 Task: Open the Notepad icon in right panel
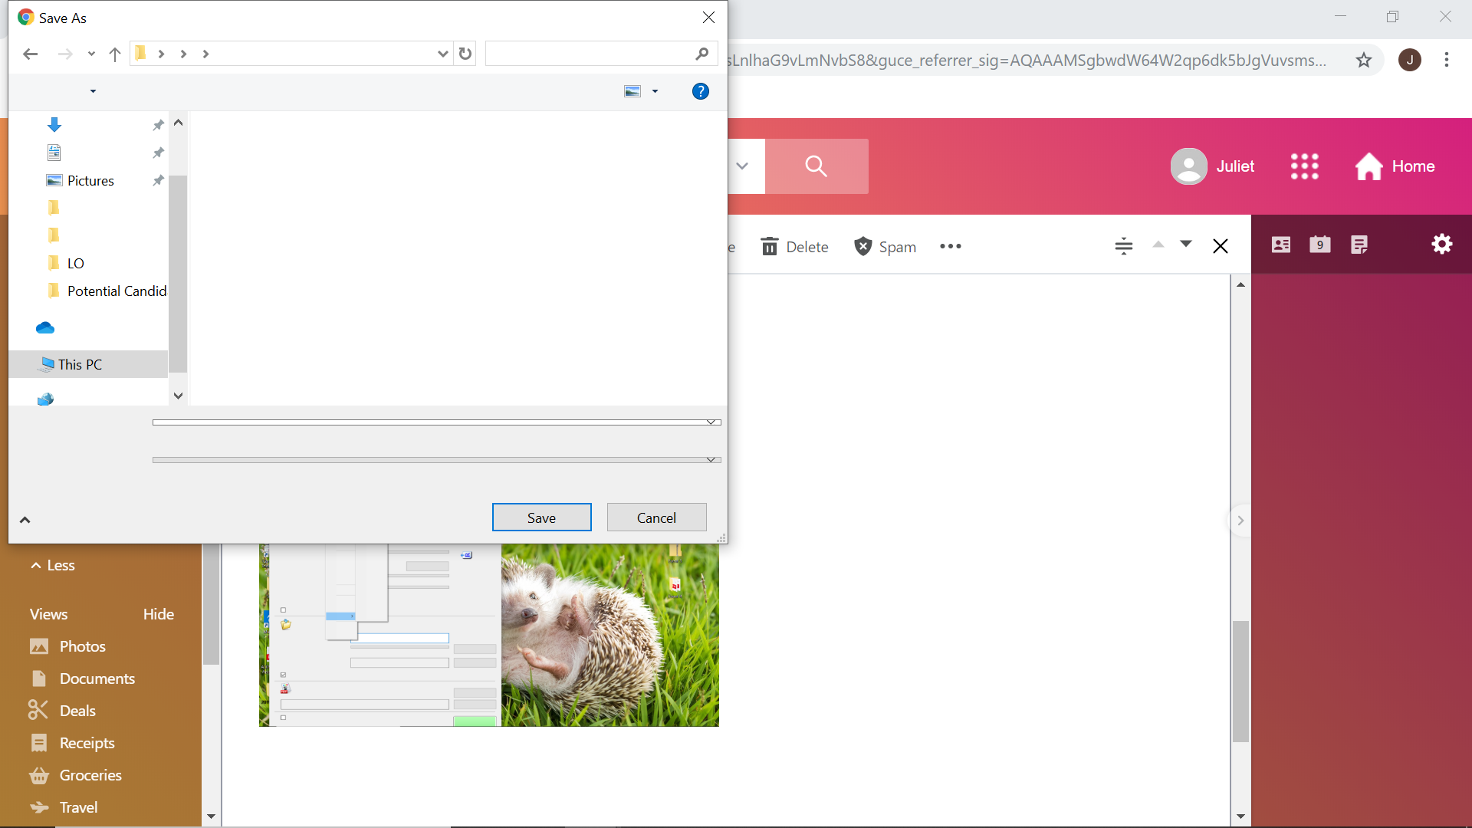[x=1359, y=245]
